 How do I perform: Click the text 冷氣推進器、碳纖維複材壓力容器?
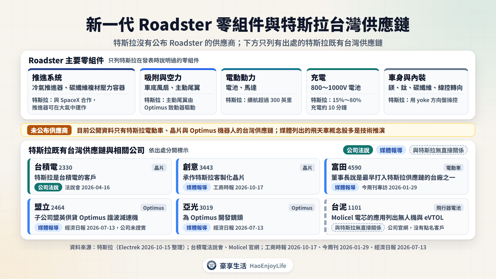[79, 88]
